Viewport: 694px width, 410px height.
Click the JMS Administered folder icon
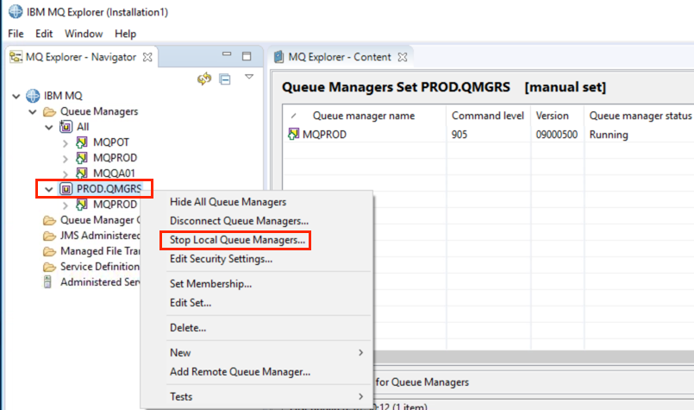click(49, 236)
